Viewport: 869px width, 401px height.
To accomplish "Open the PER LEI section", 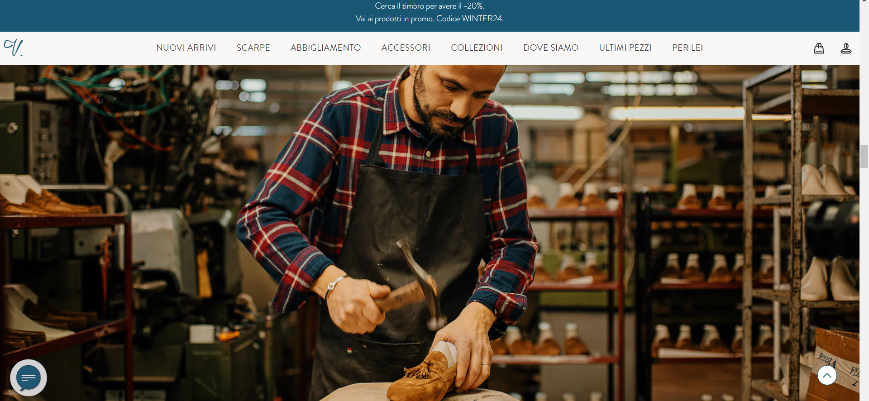I will click(688, 48).
